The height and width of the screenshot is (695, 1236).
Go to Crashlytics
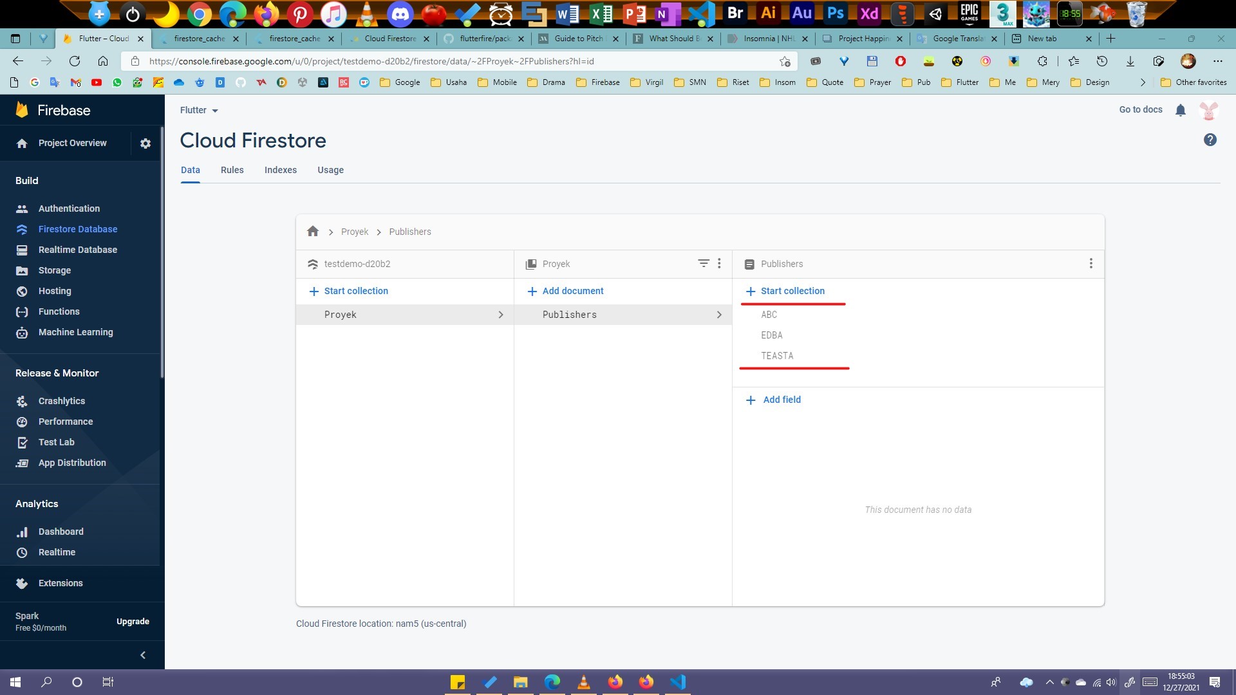click(x=61, y=401)
